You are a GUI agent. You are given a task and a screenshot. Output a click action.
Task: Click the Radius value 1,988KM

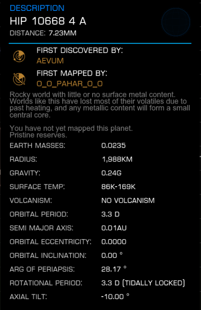click(117, 160)
